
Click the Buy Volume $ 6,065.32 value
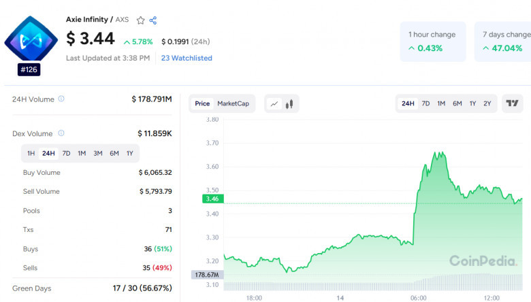155,173
